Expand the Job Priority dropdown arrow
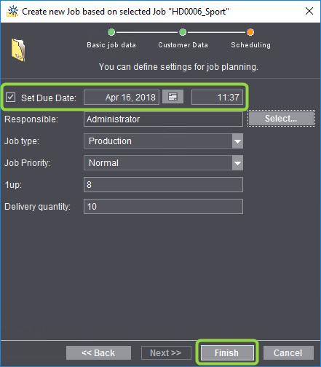 pos(237,163)
